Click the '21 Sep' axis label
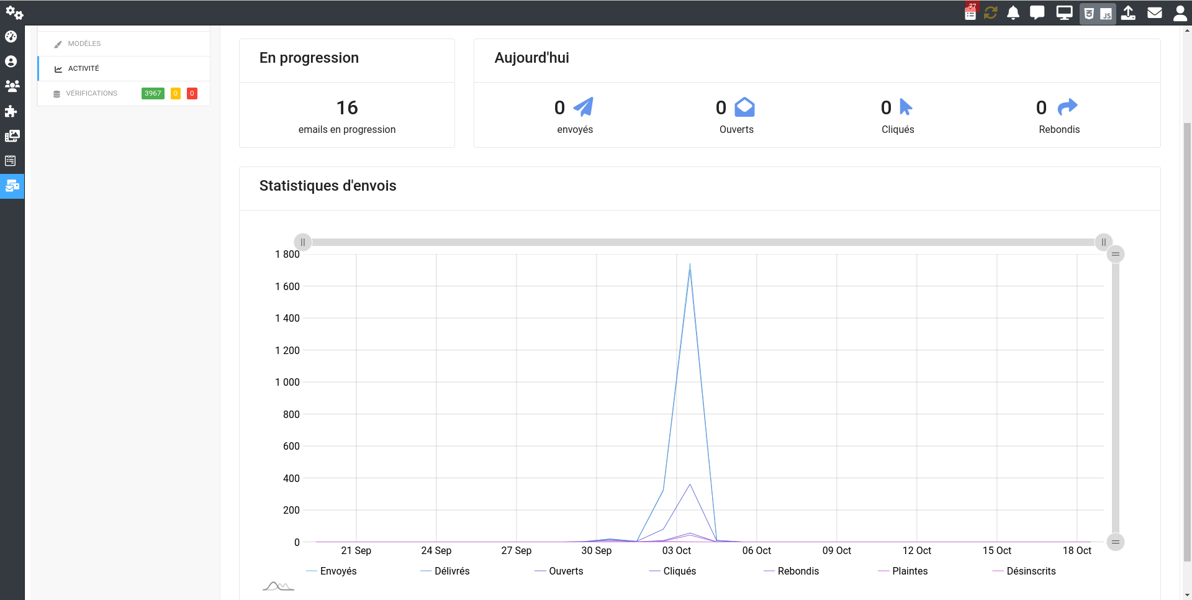This screenshot has width=1192, height=600. point(356,550)
